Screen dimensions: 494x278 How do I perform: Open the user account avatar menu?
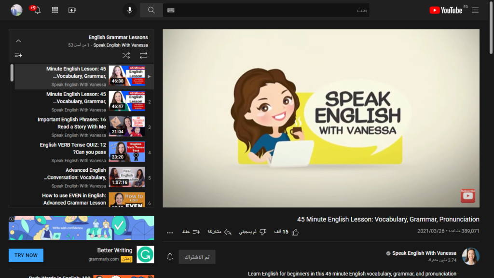point(16,10)
